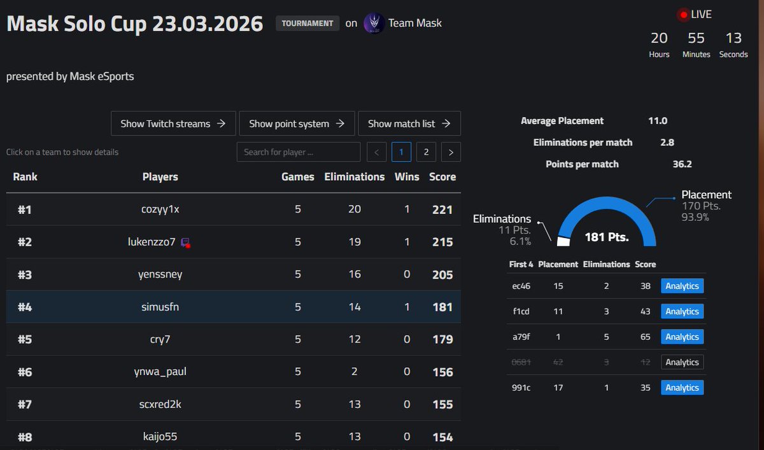Go to previous page arrow
The height and width of the screenshot is (450, 764).
[377, 152]
